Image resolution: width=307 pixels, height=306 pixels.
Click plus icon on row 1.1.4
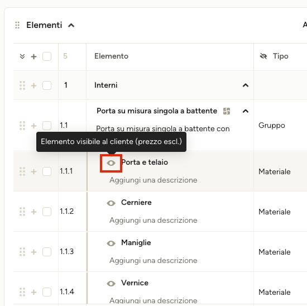click(33, 292)
